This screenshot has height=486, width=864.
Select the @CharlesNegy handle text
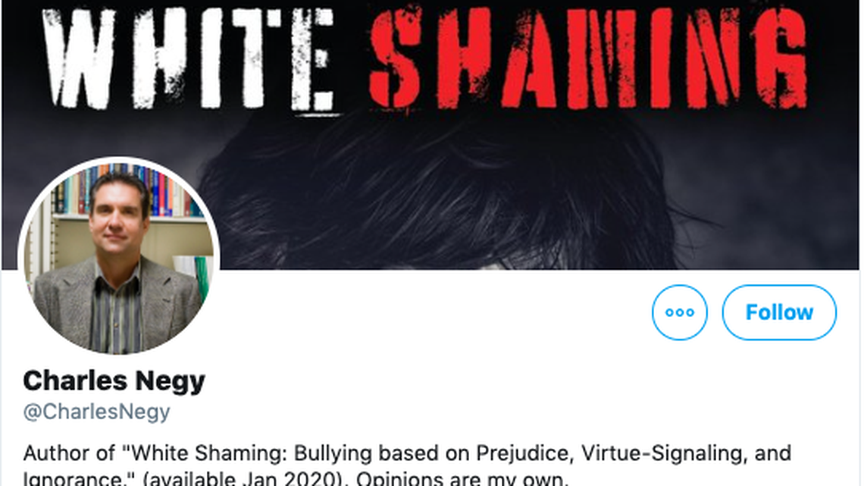tap(96, 412)
